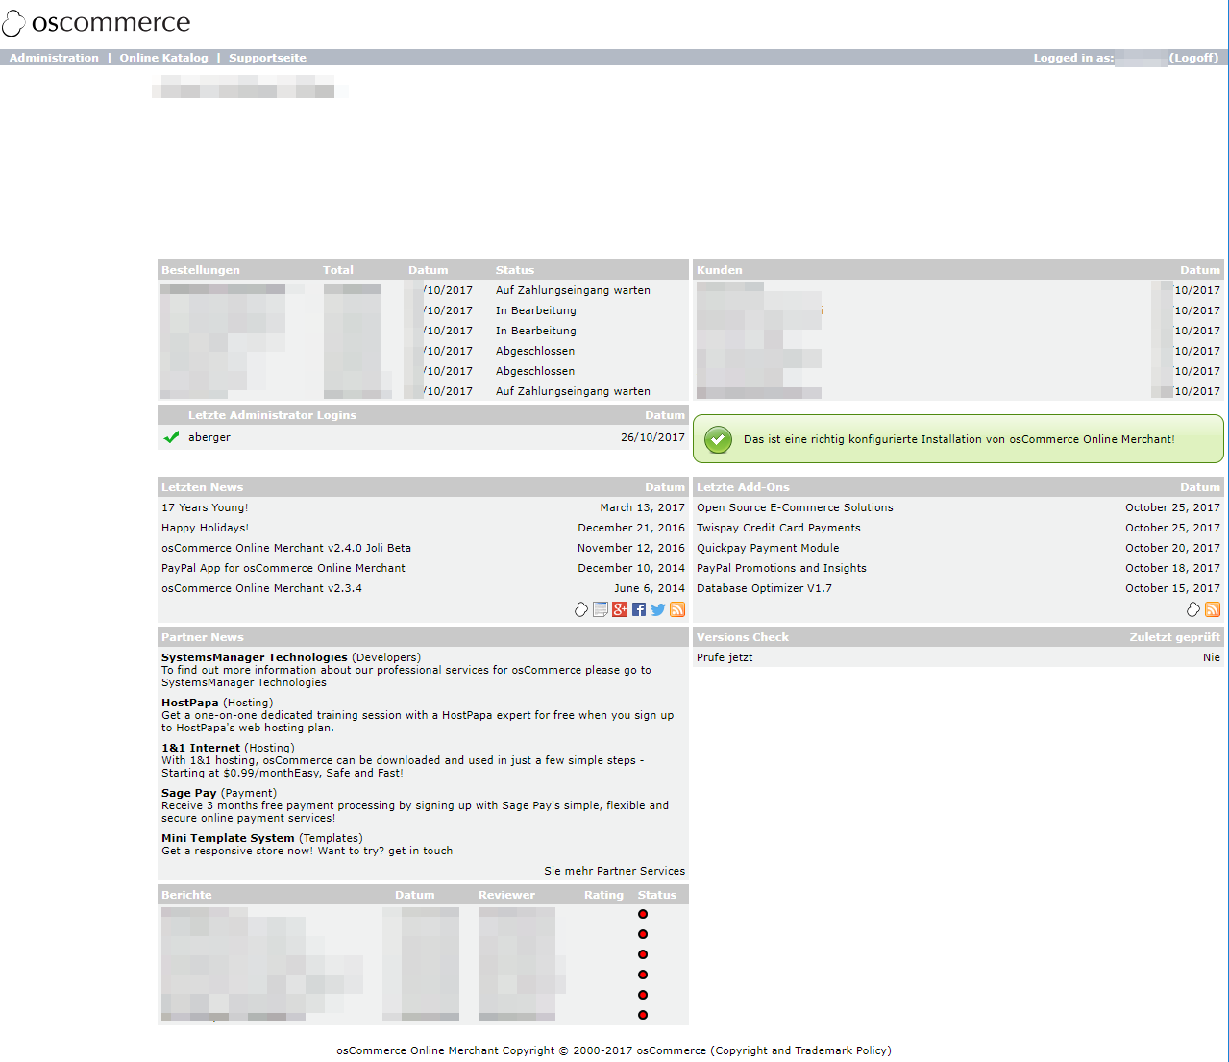
Task: Open the RSS feed icon under Letzten News
Action: (x=677, y=609)
